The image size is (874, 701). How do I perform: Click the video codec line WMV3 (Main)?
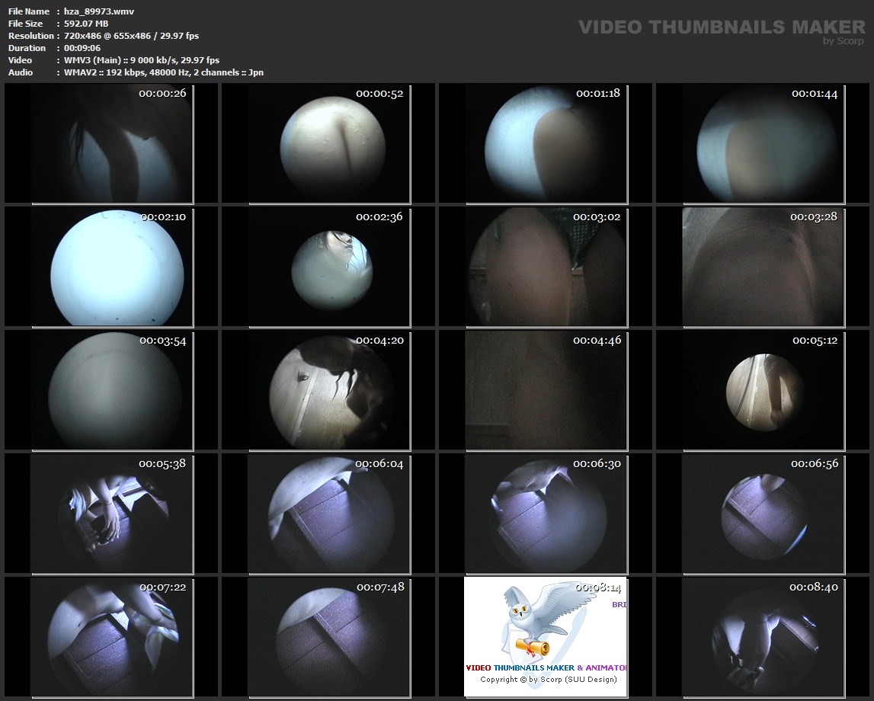click(x=142, y=60)
